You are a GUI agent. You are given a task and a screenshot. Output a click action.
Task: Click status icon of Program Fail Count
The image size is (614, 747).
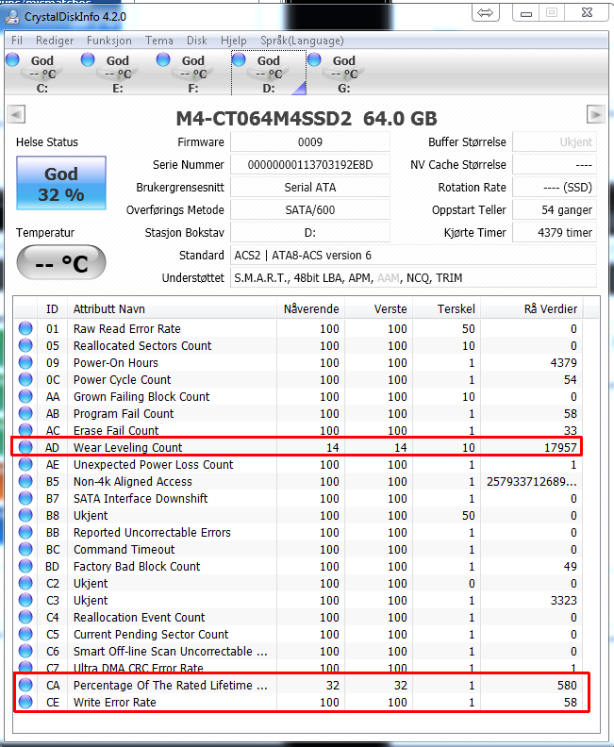25,413
